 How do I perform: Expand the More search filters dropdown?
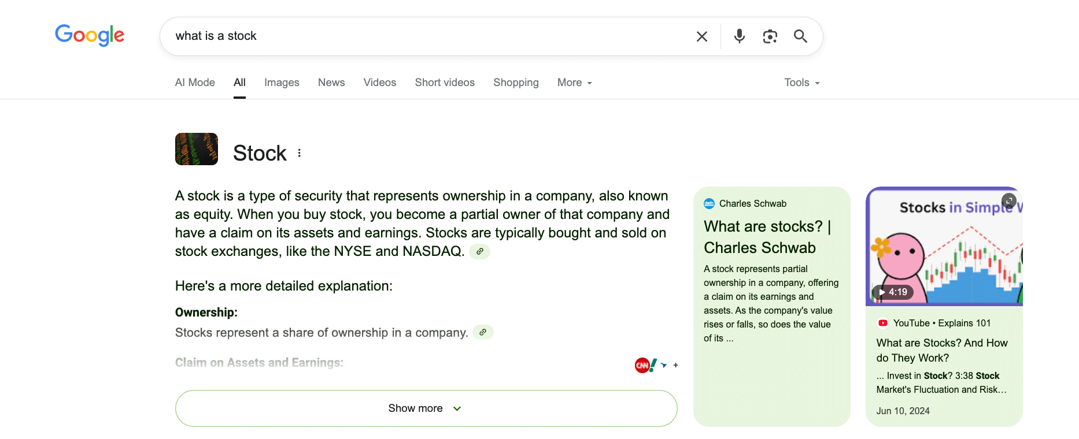[574, 83]
